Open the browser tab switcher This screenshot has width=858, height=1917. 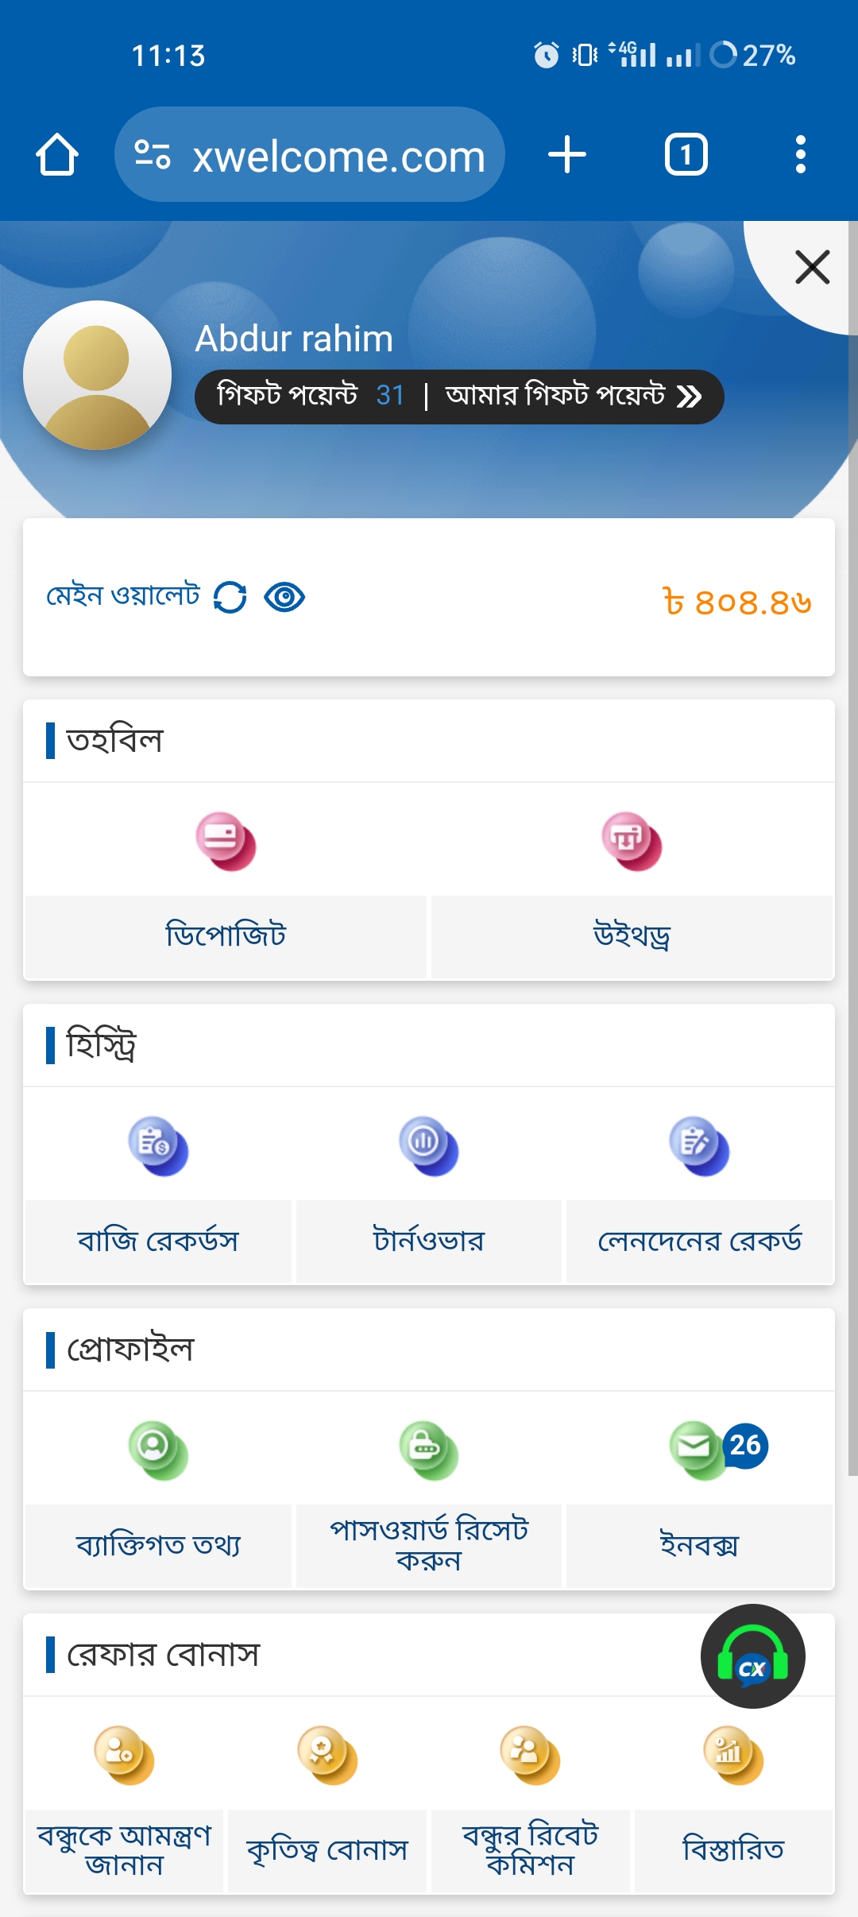tap(686, 154)
